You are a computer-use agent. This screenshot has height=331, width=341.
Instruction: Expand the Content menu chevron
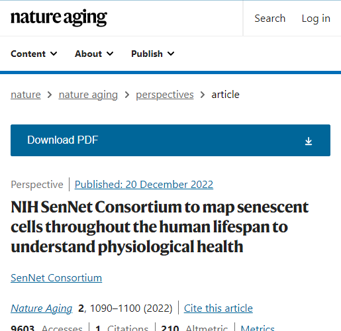[54, 54]
